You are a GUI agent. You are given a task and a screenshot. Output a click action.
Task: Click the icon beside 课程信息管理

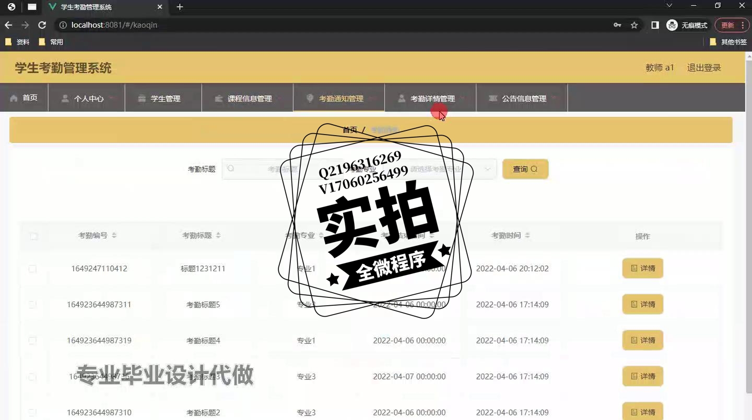(218, 98)
